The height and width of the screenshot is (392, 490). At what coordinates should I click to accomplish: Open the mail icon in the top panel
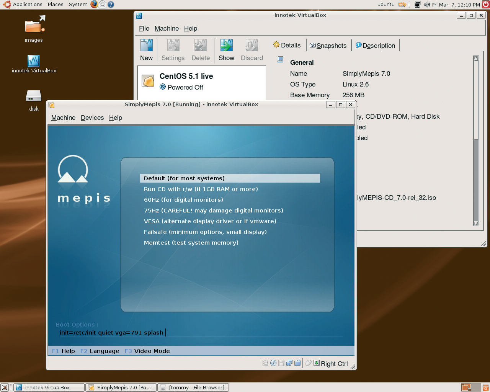(103, 4)
